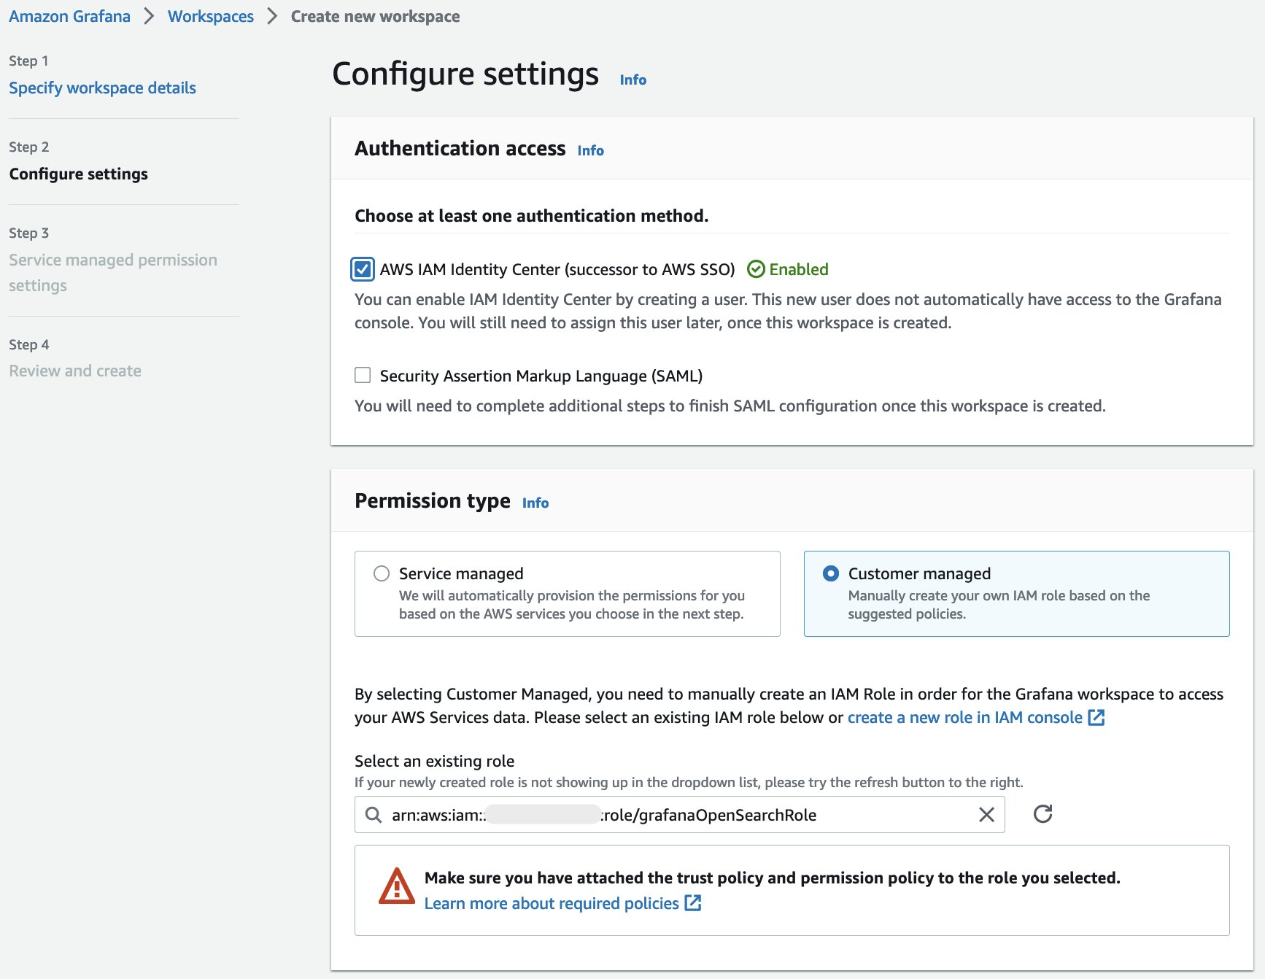Click the red warning triangle icon

click(397, 886)
